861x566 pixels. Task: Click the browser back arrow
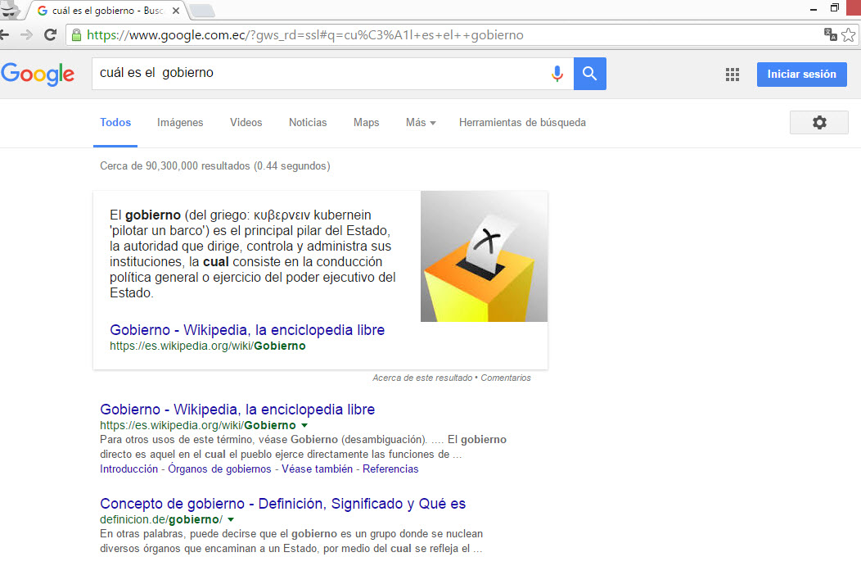coord(4,35)
